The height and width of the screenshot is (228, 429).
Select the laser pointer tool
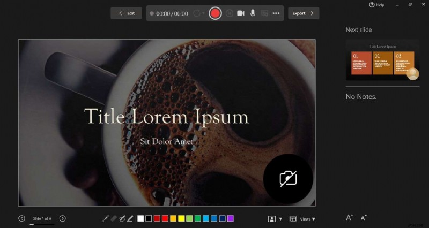tap(106, 218)
